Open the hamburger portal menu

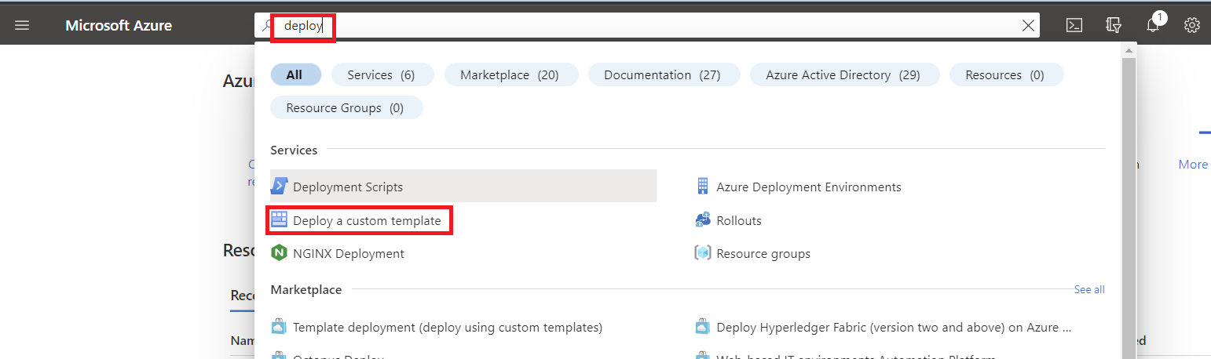[22, 25]
